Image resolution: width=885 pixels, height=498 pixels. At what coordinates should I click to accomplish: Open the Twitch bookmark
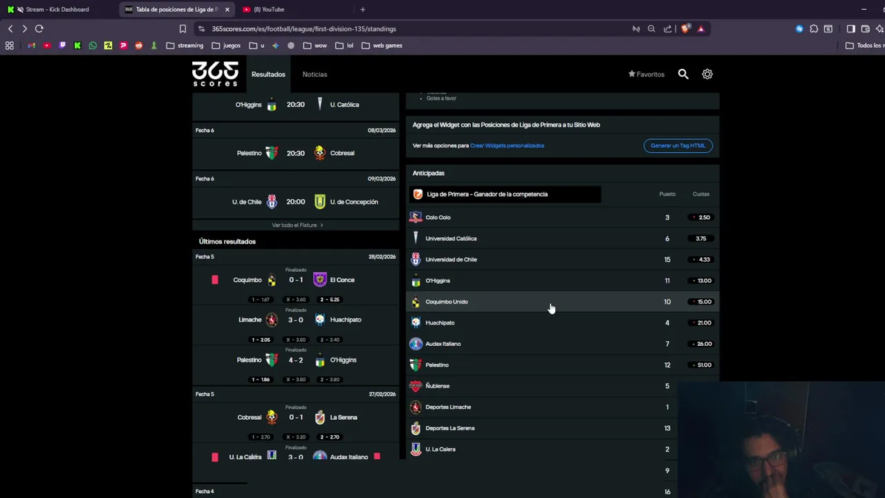point(62,46)
